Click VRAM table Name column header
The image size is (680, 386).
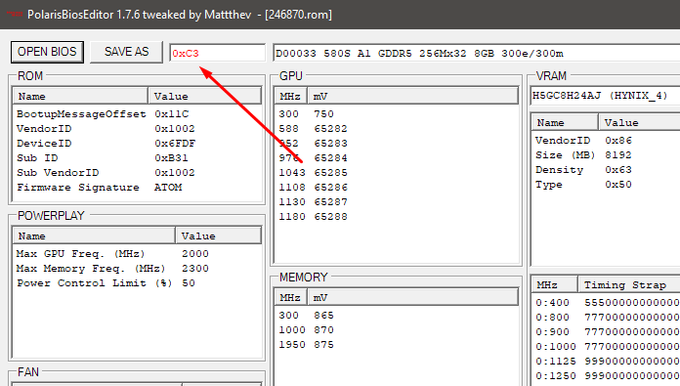coord(565,122)
